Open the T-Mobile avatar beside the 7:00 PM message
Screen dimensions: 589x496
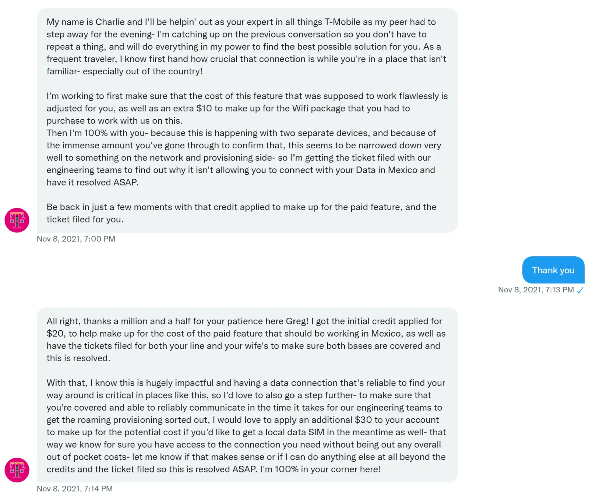tap(17, 220)
